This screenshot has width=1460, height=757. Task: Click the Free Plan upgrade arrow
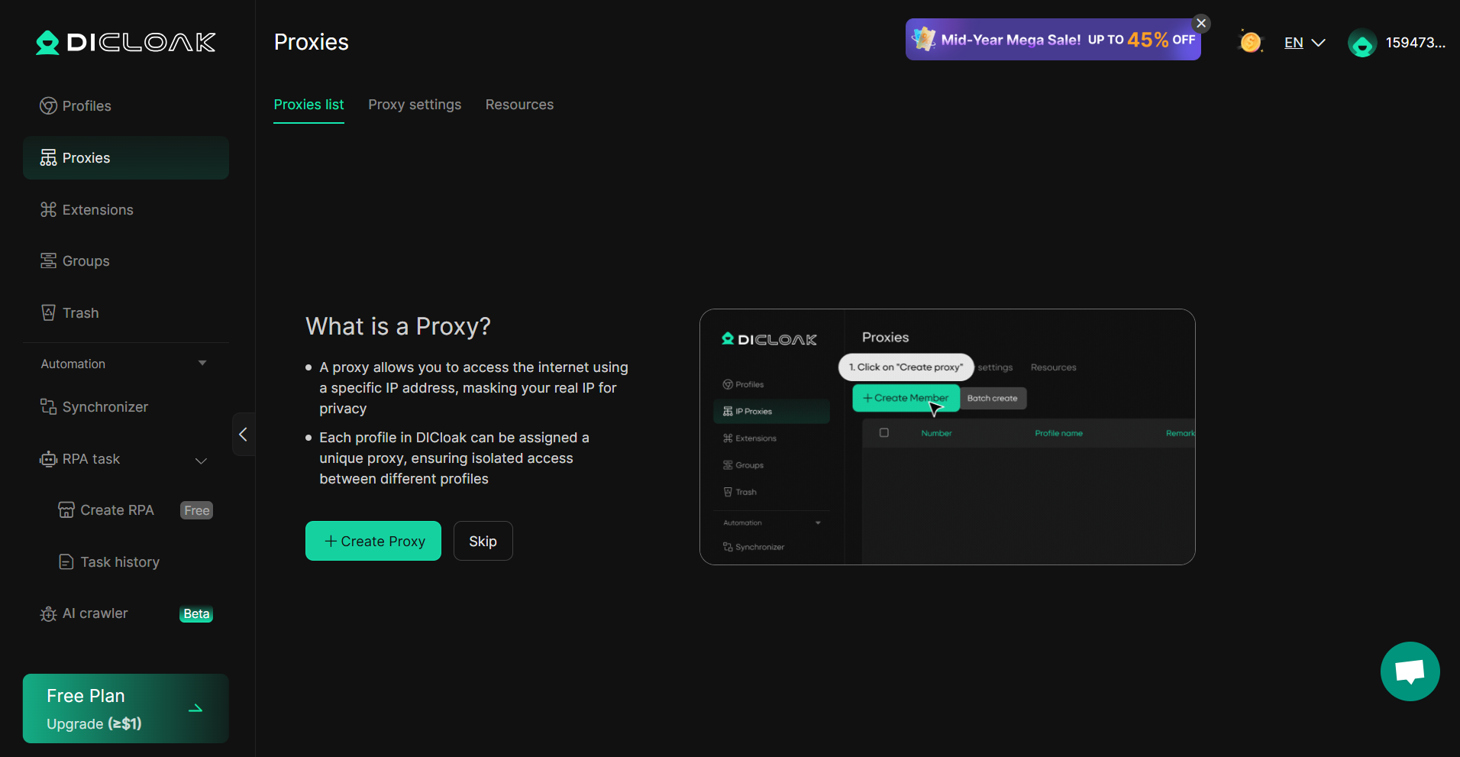195,709
